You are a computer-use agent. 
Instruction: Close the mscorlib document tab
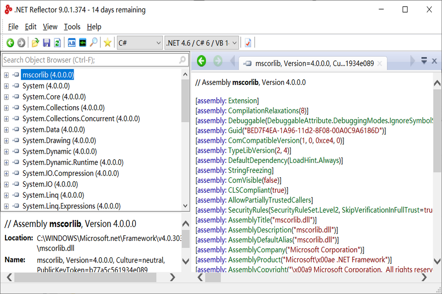(379, 63)
